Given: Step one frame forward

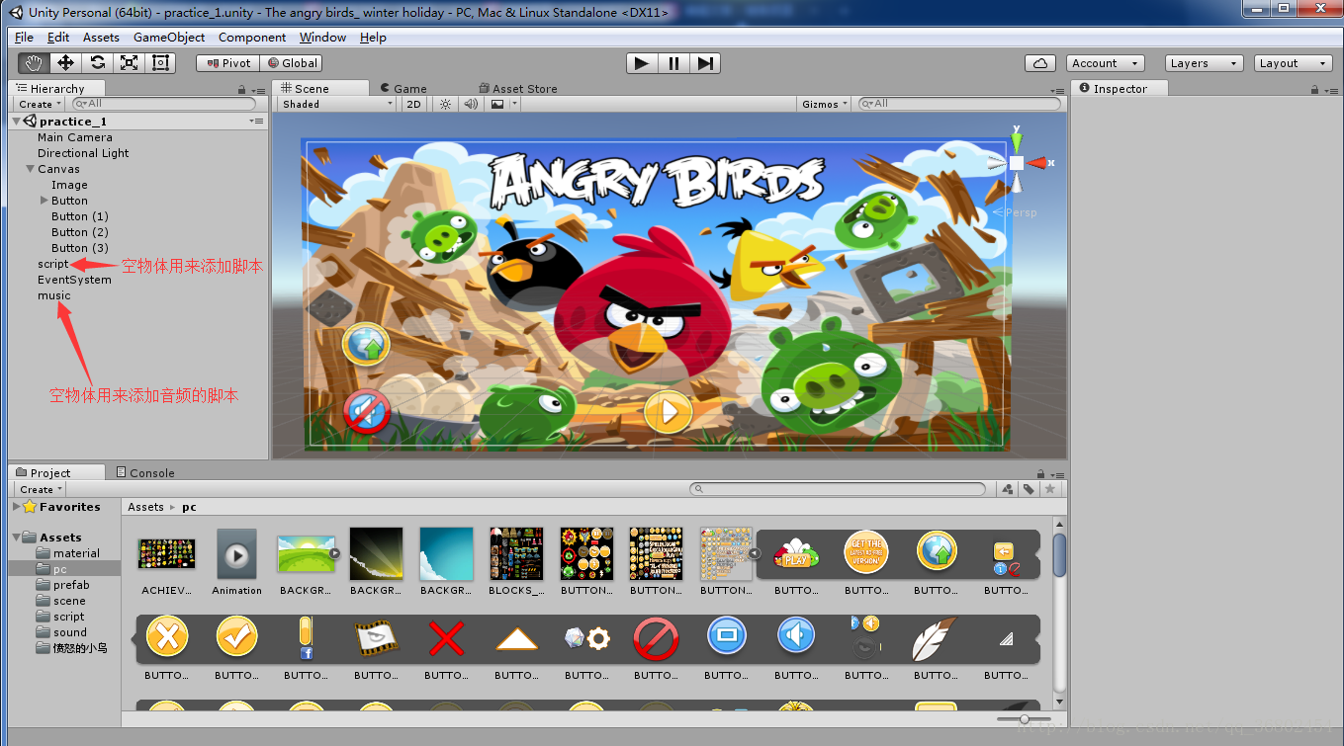Looking at the screenshot, I should click(705, 63).
